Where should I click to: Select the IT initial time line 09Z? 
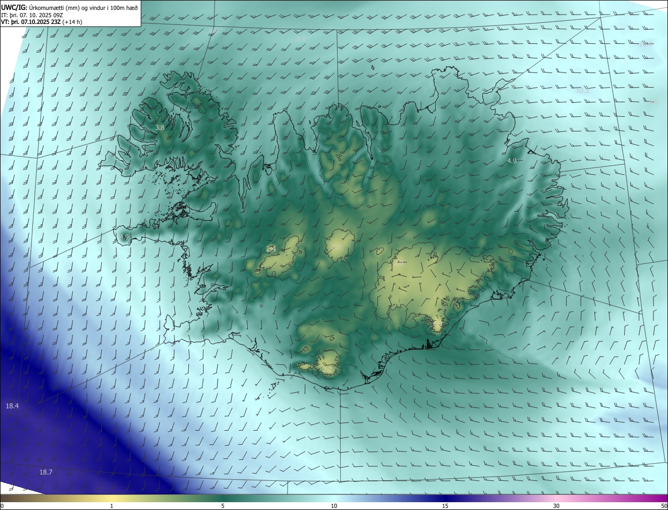click(x=32, y=15)
